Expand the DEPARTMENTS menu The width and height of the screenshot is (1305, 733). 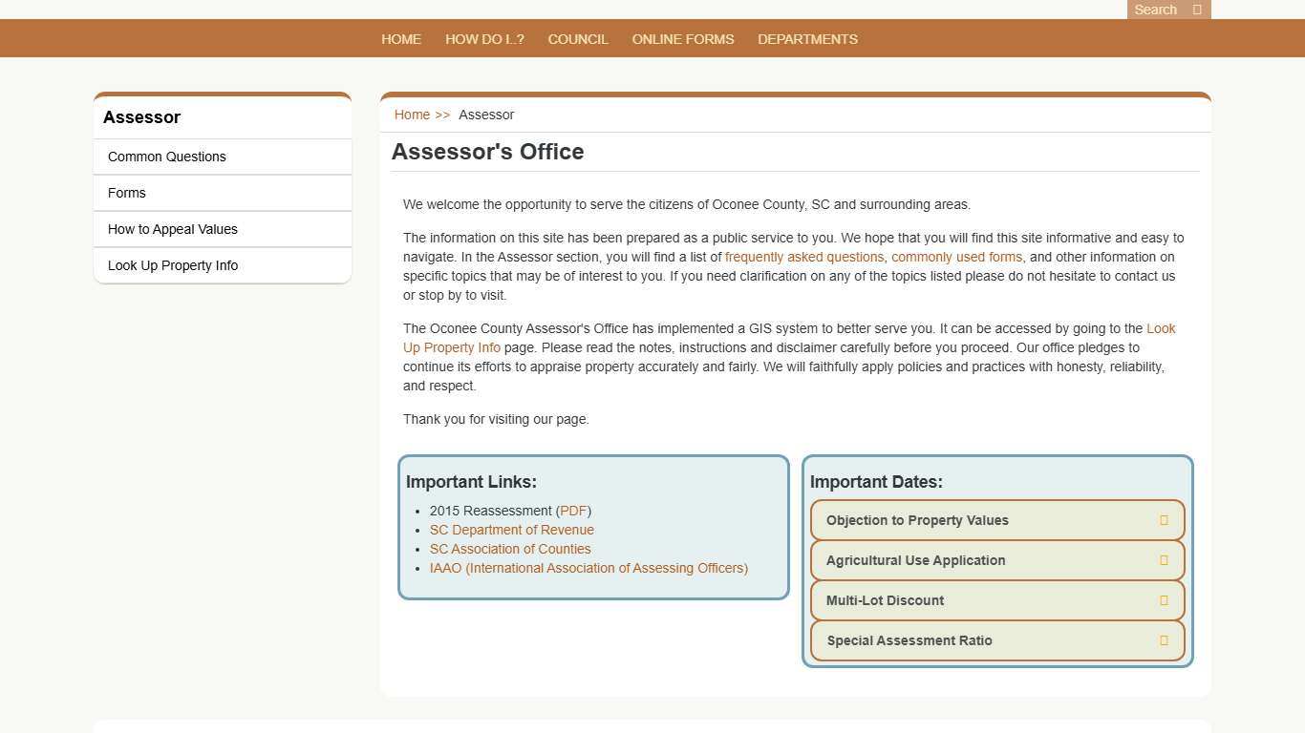807,39
